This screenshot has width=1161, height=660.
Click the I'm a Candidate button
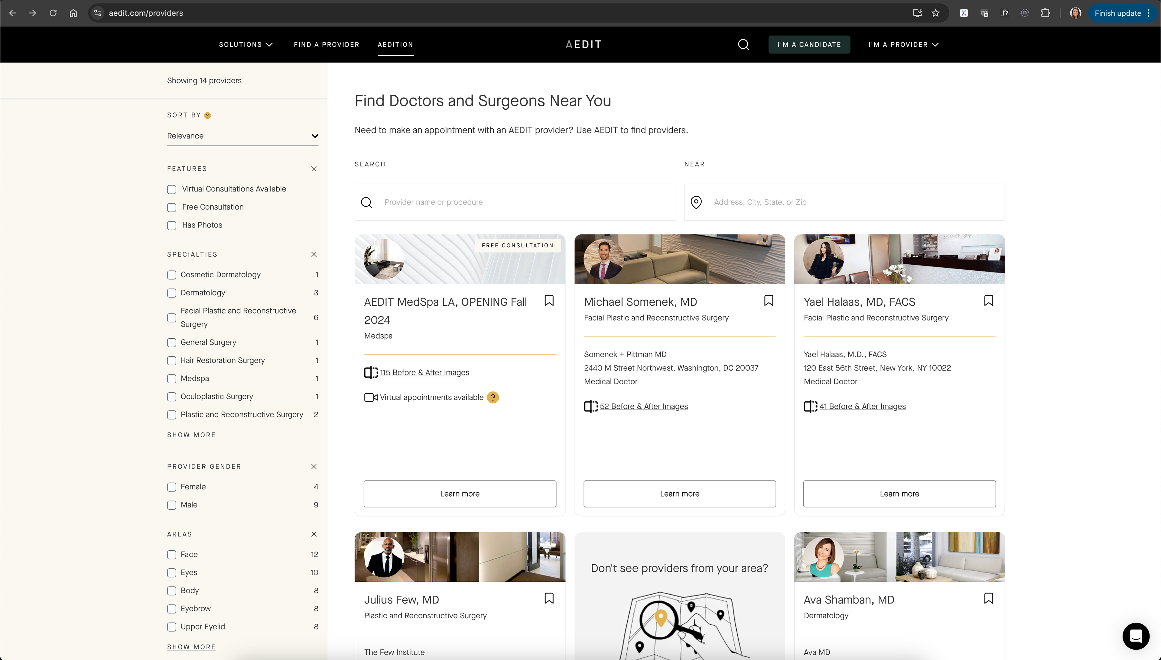point(809,44)
